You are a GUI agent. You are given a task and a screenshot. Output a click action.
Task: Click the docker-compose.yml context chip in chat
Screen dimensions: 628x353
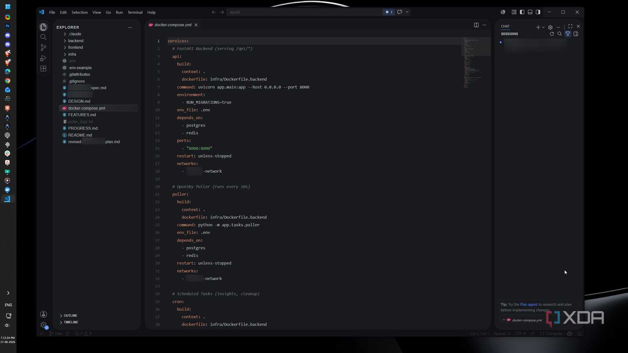(524, 320)
